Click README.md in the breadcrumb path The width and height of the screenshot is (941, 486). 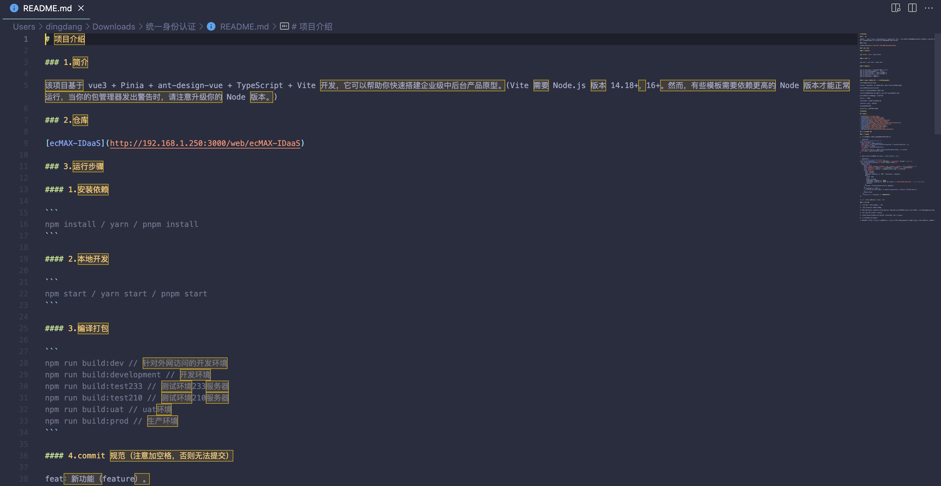click(x=244, y=27)
